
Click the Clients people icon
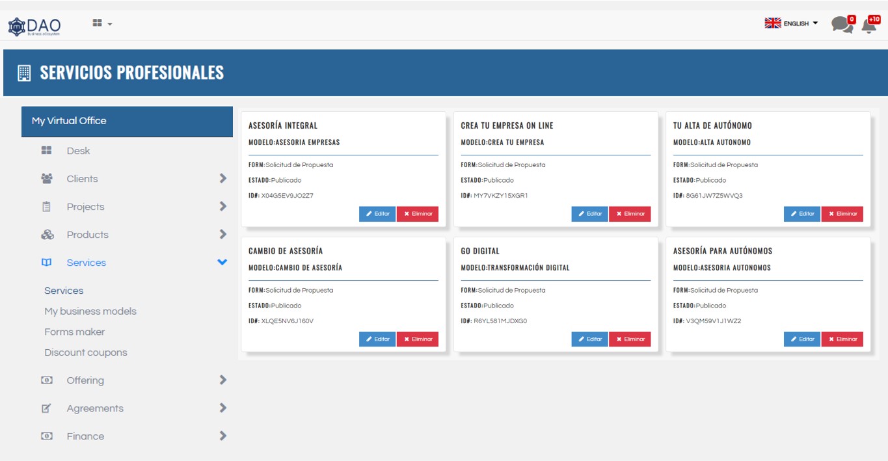(47, 179)
